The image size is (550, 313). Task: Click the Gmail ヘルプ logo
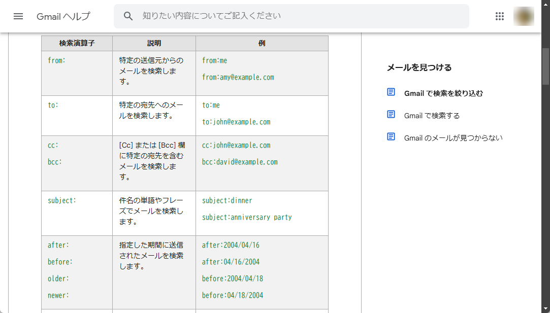pyautogui.click(x=63, y=16)
